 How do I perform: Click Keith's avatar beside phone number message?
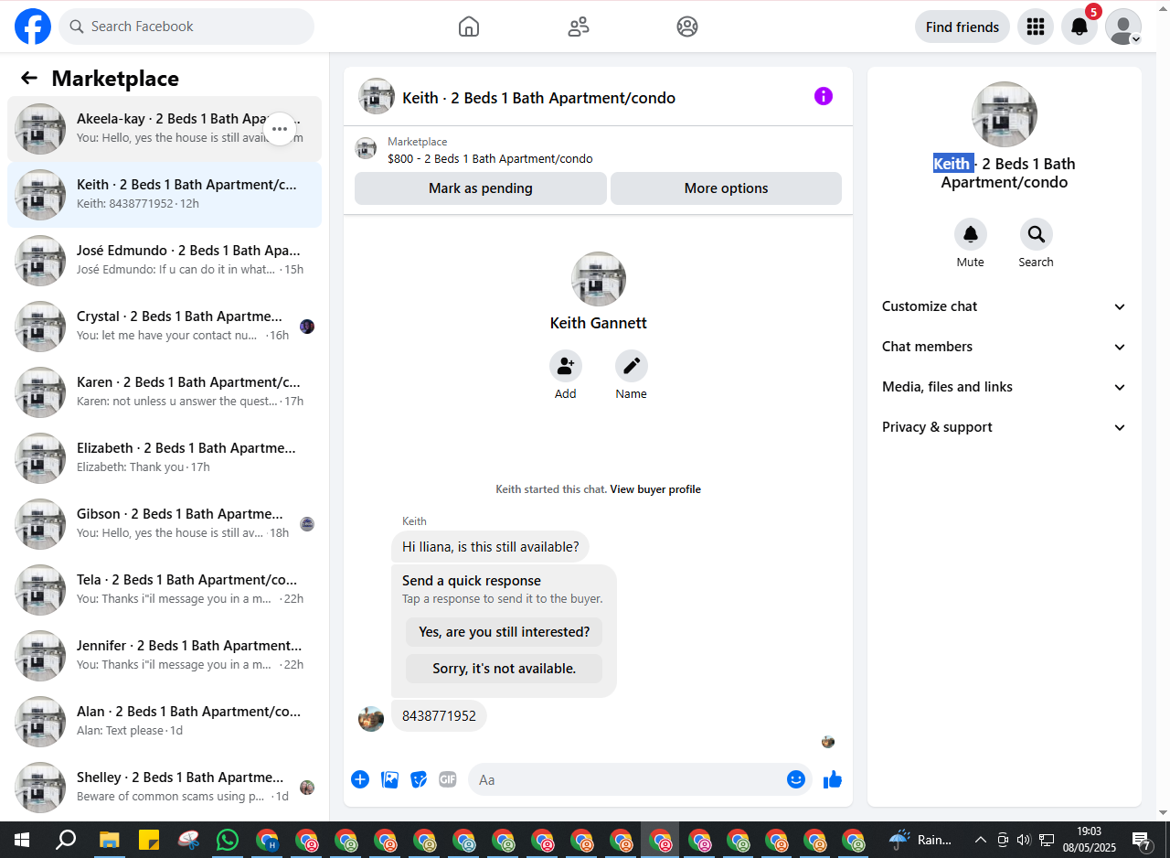click(x=371, y=719)
